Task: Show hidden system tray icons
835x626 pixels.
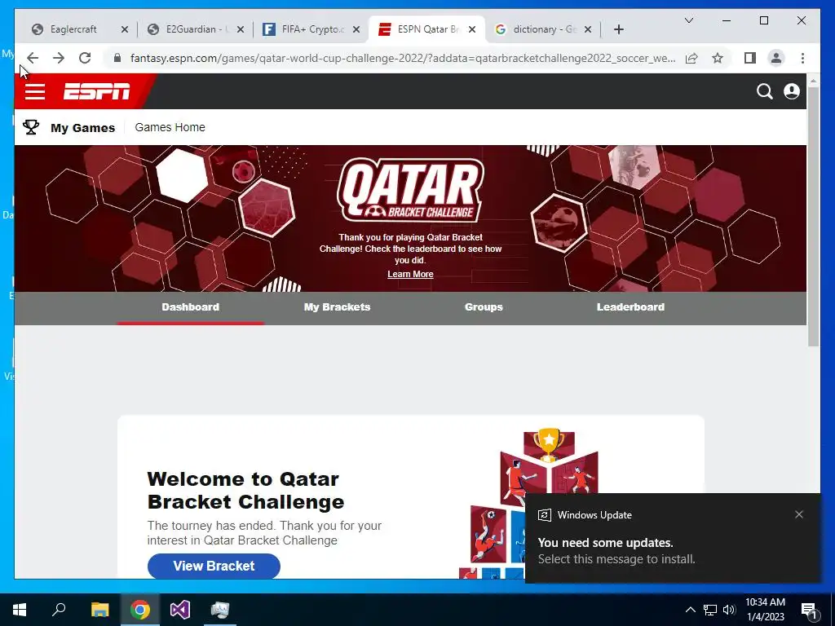Action: click(x=690, y=610)
